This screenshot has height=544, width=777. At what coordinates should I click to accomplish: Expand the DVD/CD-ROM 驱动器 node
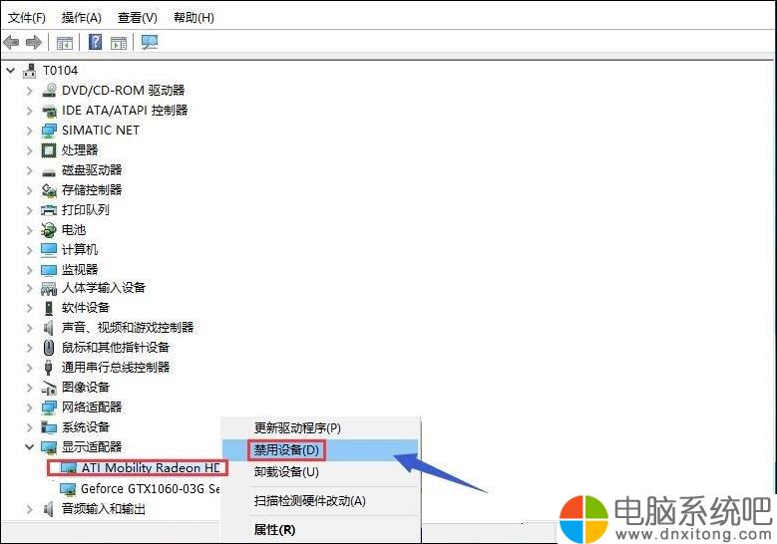coord(29,91)
